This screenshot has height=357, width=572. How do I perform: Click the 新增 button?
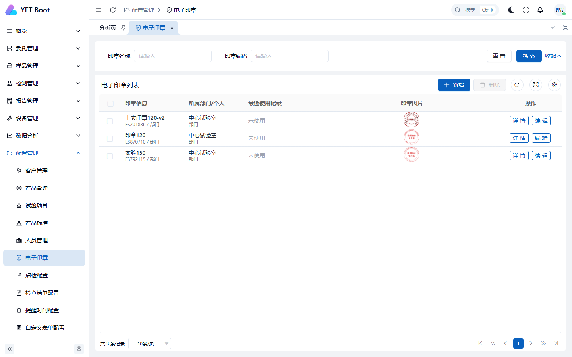pyautogui.click(x=454, y=85)
